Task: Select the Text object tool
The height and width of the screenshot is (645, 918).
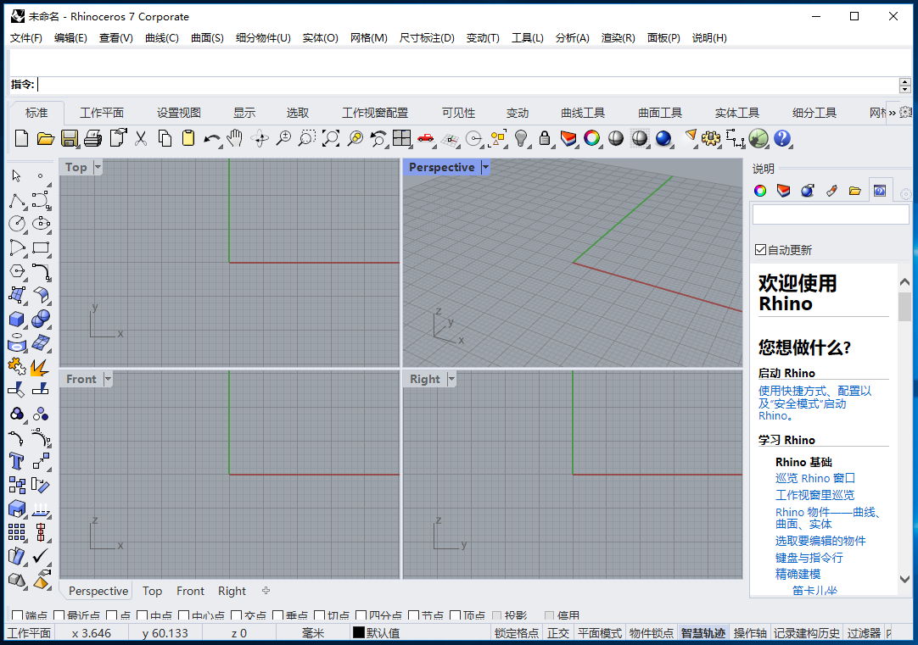Action: point(16,461)
